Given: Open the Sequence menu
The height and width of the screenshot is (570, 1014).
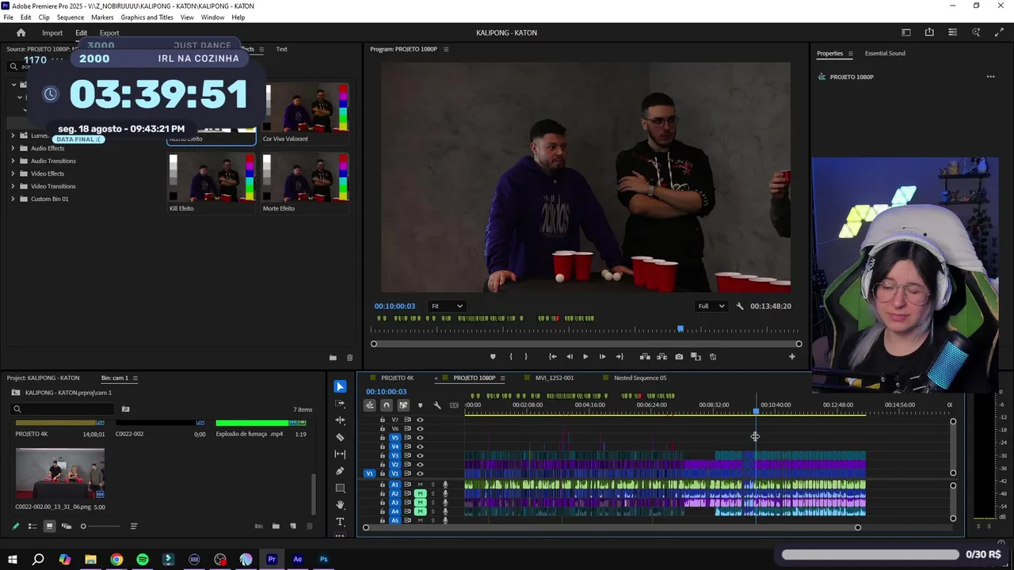Looking at the screenshot, I should [71, 17].
